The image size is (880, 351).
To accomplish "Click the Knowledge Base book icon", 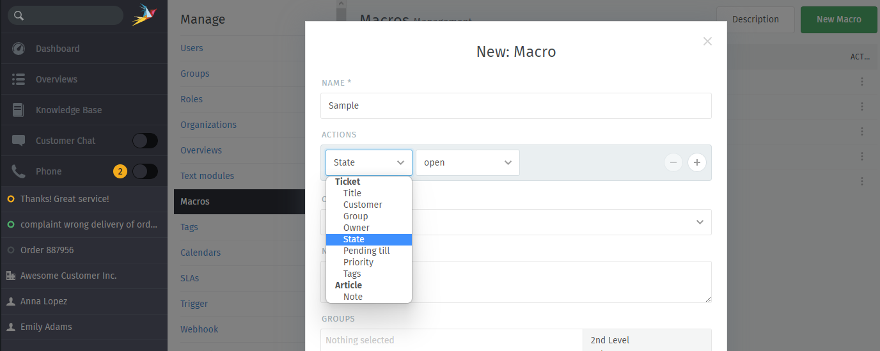I will 19,110.
